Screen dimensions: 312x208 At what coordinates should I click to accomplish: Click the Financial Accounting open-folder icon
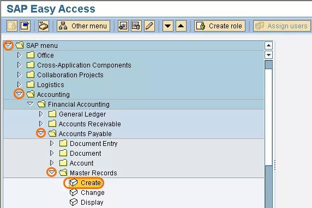tap(41, 104)
